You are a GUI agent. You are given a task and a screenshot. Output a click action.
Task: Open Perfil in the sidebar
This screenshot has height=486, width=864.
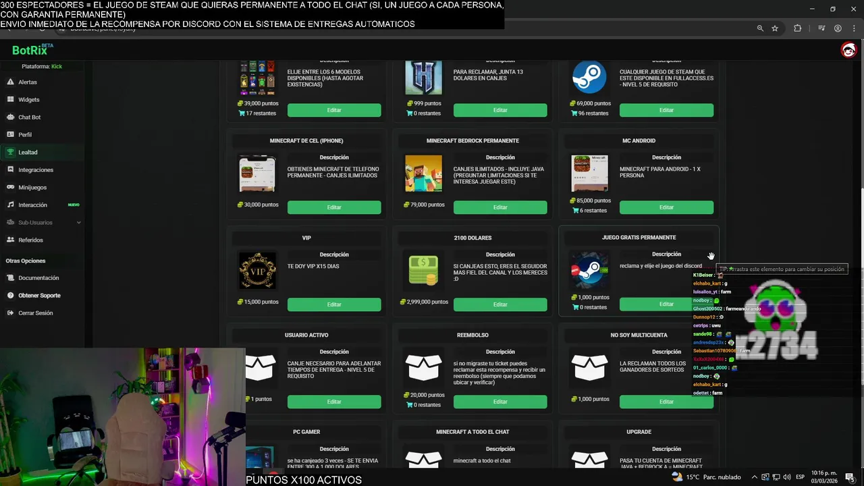(x=42, y=134)
